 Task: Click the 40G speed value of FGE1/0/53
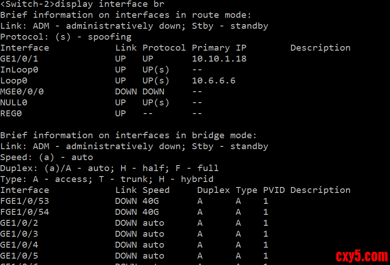[x=151, y=201]
